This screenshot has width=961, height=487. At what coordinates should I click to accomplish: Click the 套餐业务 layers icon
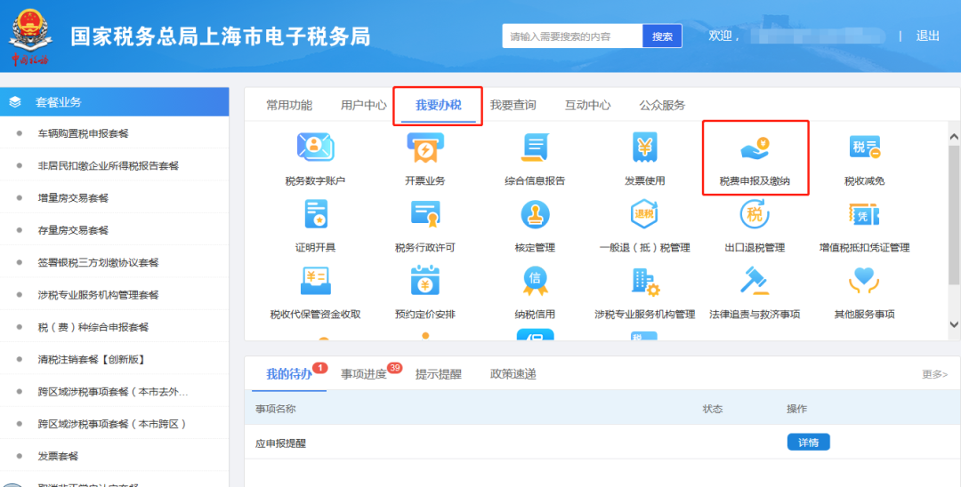point(15,102)
